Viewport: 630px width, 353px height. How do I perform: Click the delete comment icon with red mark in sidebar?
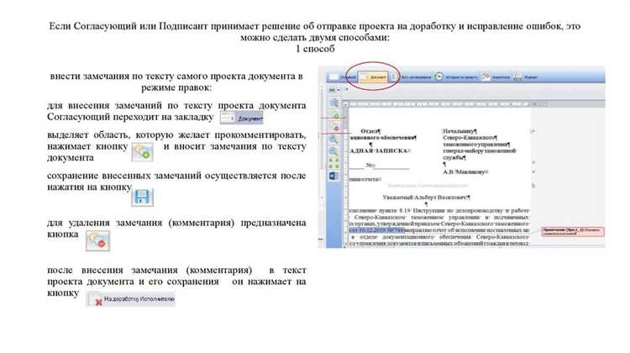point(333,127)
